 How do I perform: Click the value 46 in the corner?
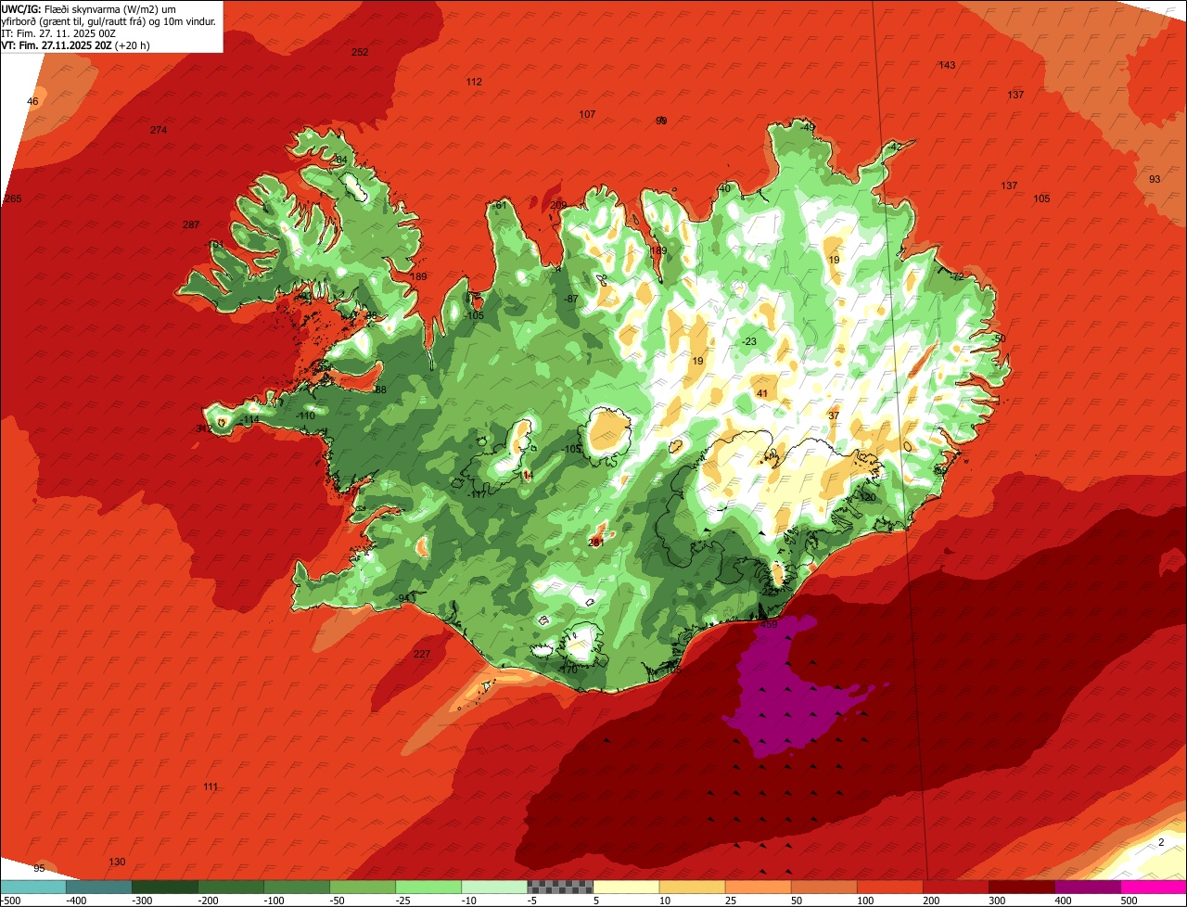click(x=32, y=101)
